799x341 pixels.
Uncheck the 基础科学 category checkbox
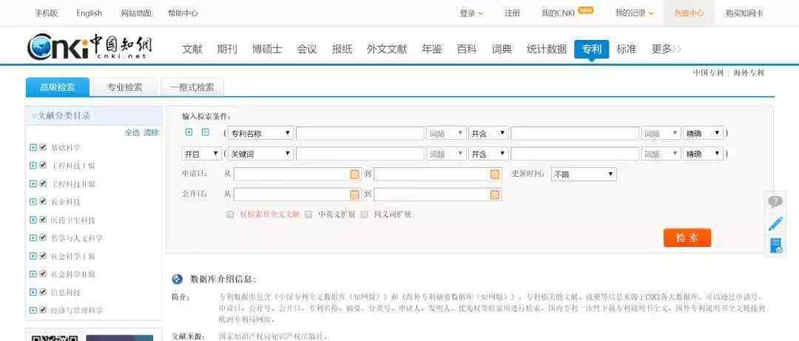click(x=43, y=147)
